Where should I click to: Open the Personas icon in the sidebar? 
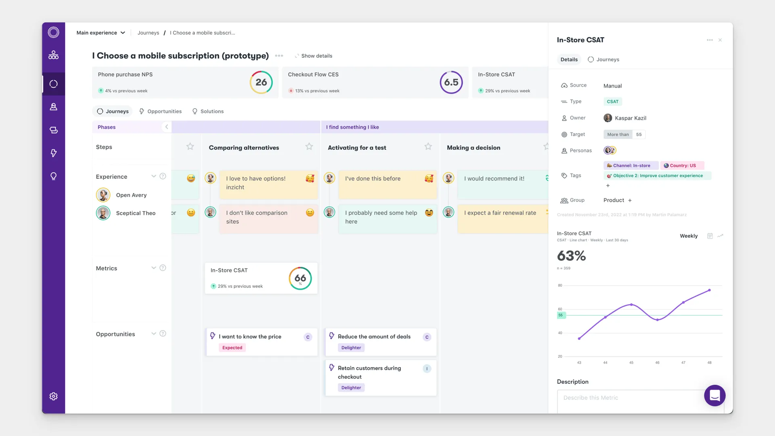(x=53, y=107)
